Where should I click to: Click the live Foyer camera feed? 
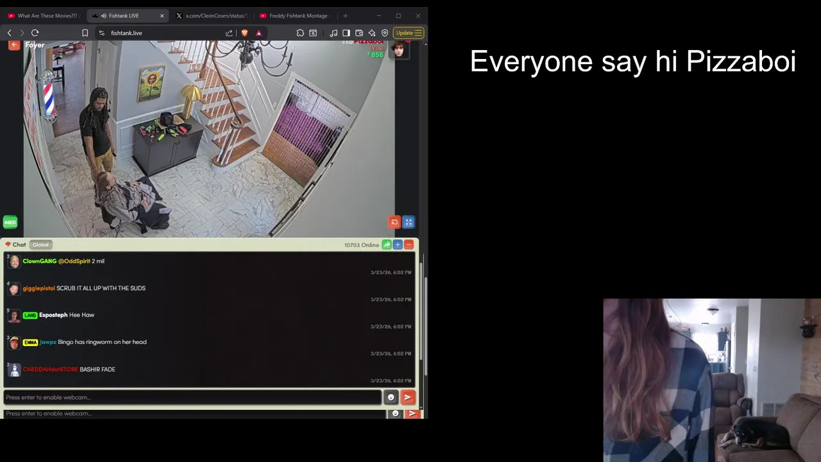pos(209,139)
